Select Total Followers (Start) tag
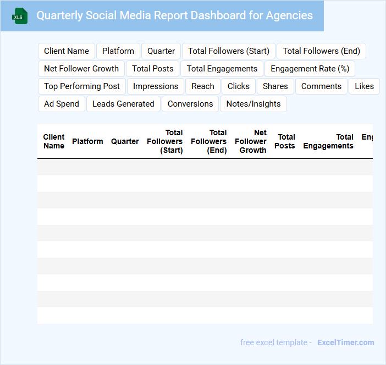Viewport: 386px width, 365px height. 229,51
